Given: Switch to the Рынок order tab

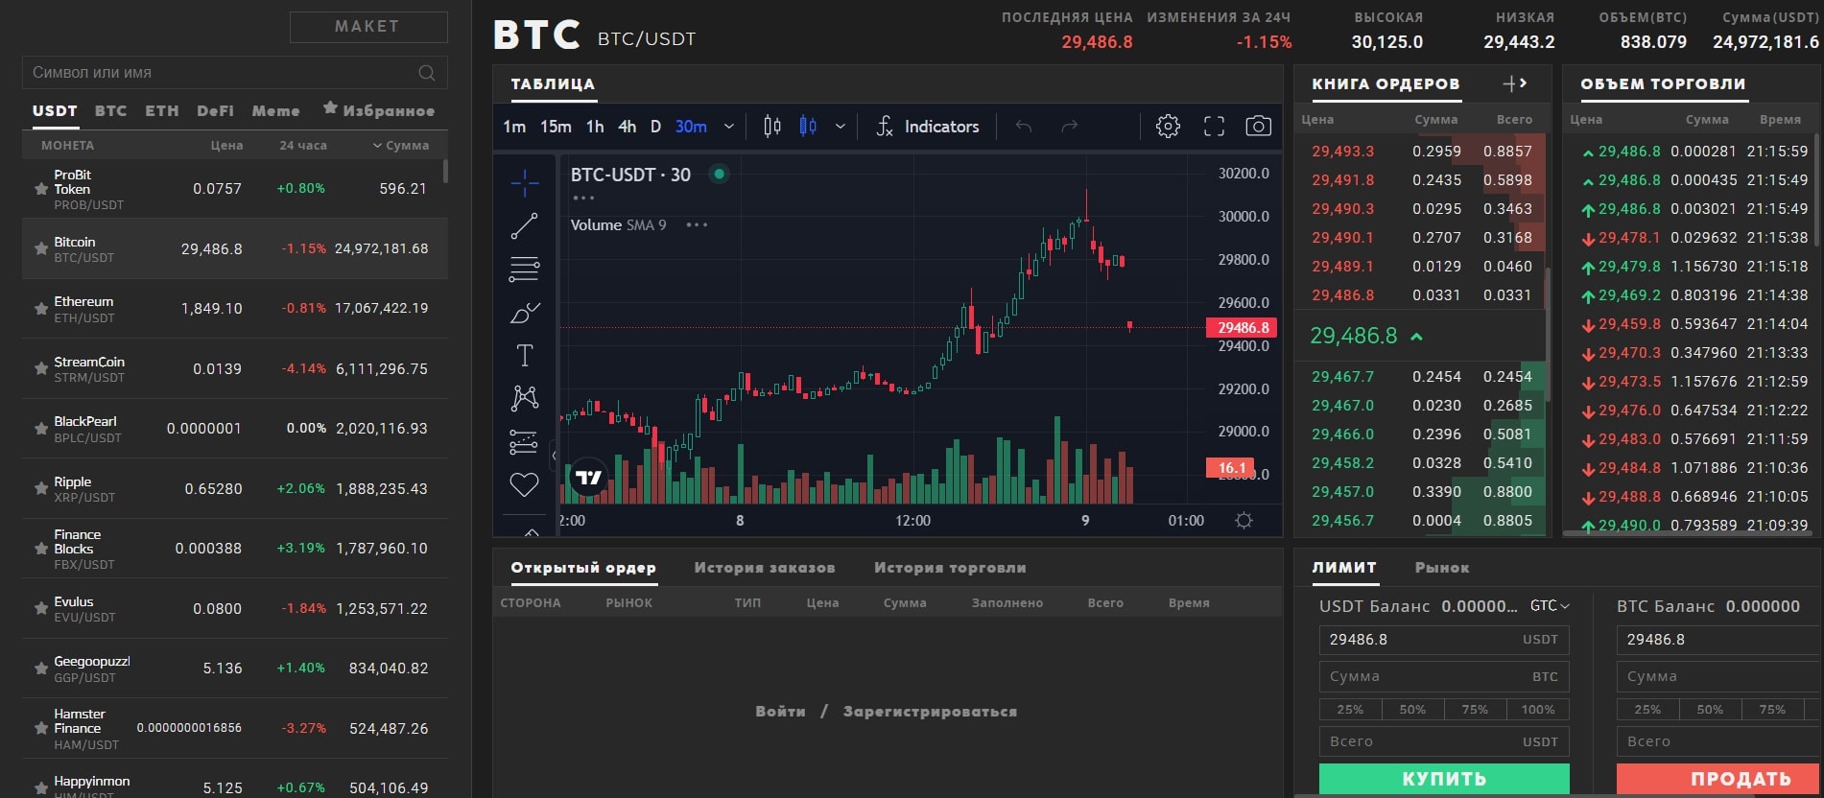Looking at the screenshot, I should pos(1442,568).
